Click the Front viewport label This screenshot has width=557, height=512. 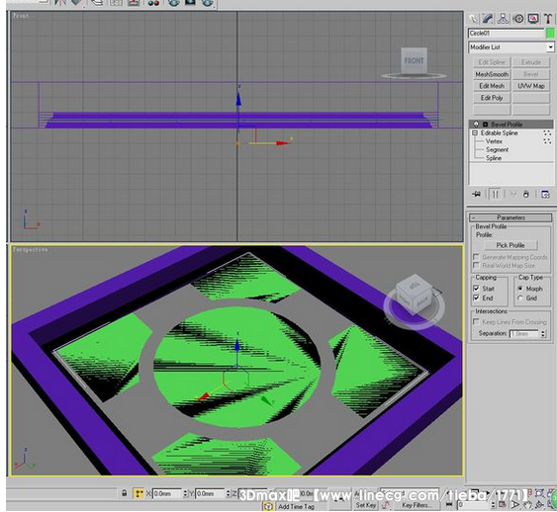tap(21, 16)
